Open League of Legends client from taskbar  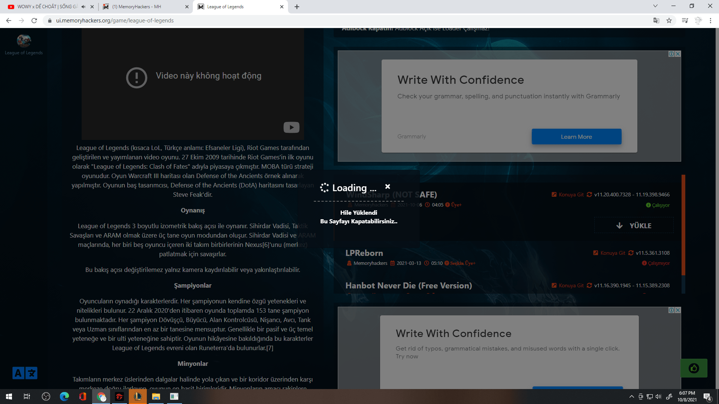pyautogui.click(x=138, y=397)
